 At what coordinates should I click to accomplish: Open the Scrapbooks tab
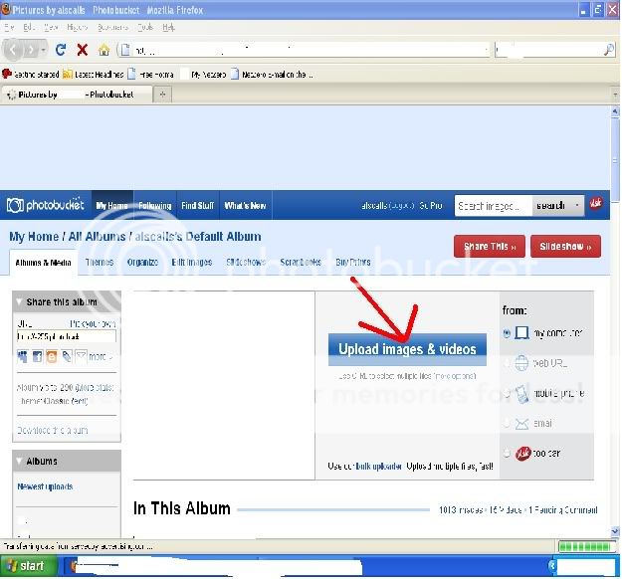[301, 262]
